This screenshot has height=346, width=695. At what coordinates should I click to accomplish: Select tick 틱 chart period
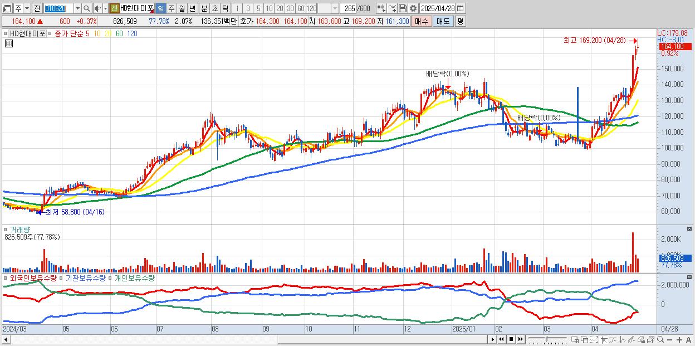coord(225,8)
